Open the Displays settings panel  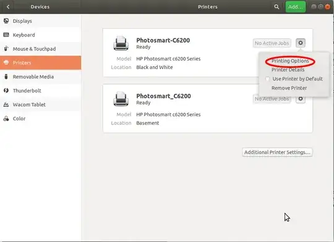(x=40, y=21)
